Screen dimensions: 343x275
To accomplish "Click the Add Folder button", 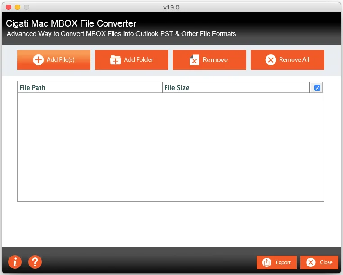I will (131, 60).
